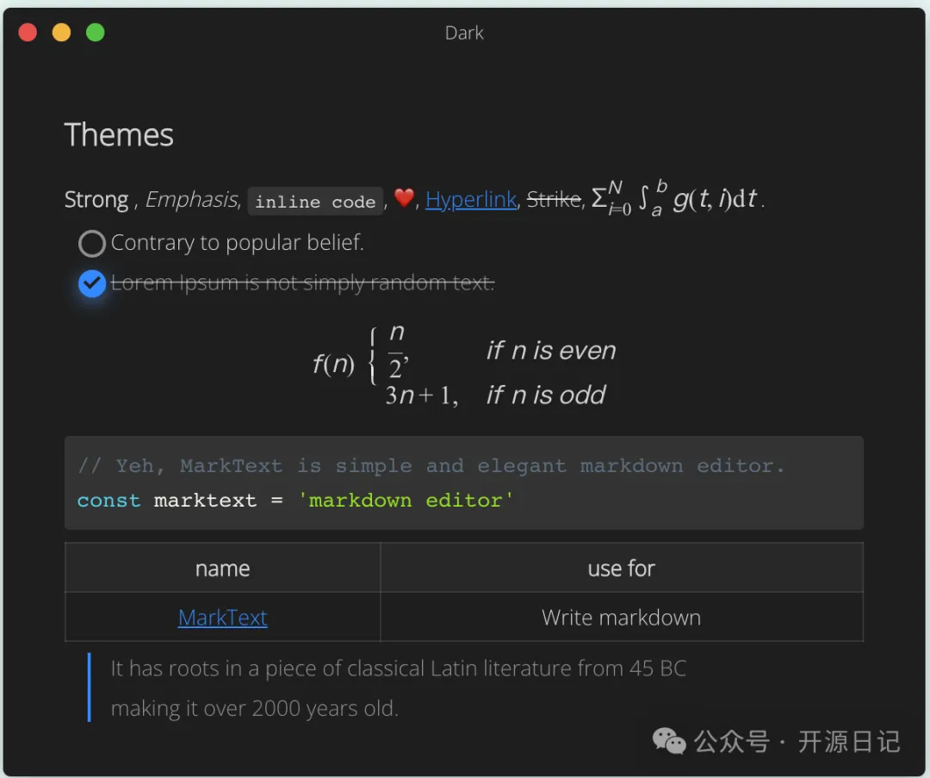Click the italic Emphasis text
The width and height of the screenshot is (930, 778).
pos(191,200)
